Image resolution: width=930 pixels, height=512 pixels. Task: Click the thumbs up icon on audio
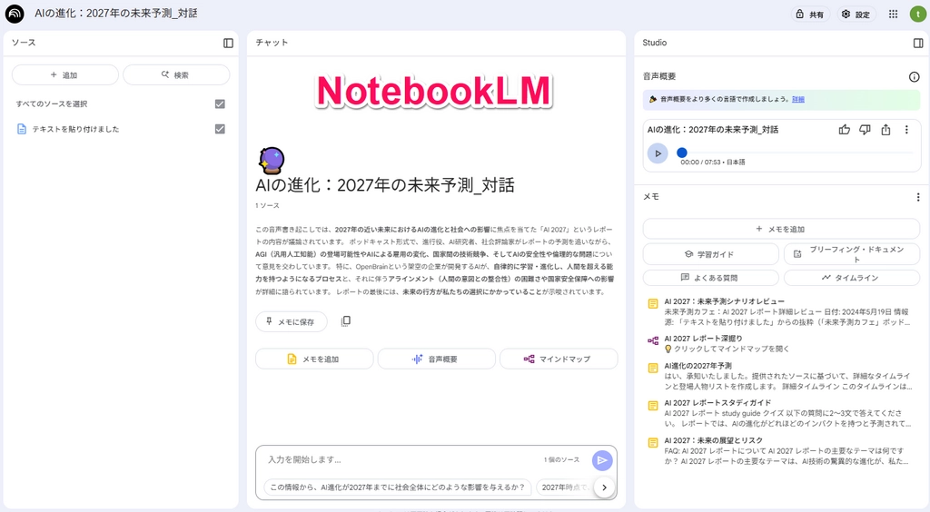point(845,130)
